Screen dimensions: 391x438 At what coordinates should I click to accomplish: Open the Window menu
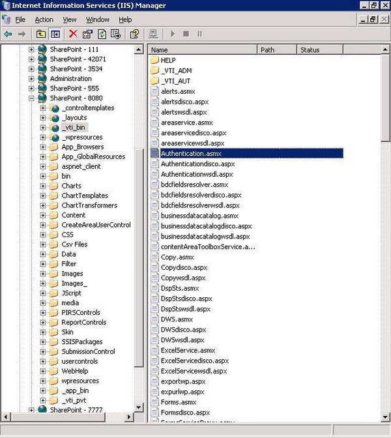click(x=98, y=20)
